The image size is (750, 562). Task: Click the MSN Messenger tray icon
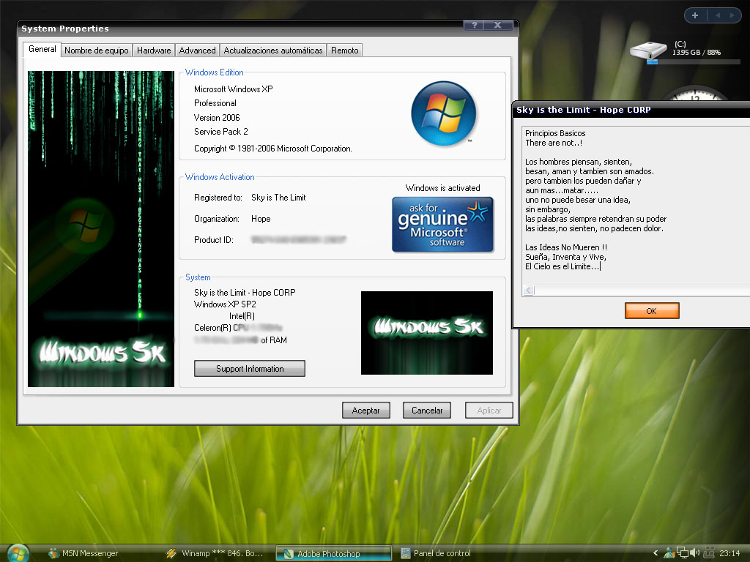coord(669,552)
